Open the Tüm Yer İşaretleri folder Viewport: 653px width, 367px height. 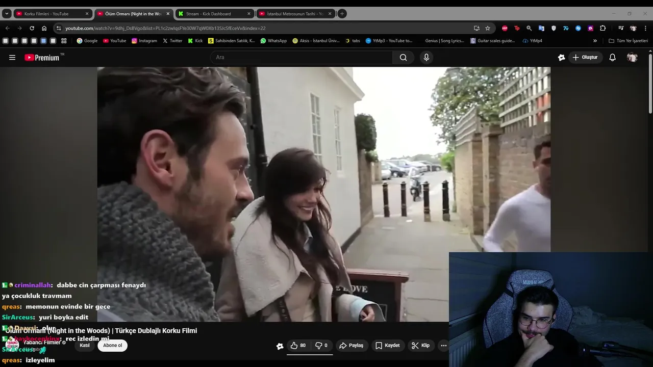click(628, 41)
